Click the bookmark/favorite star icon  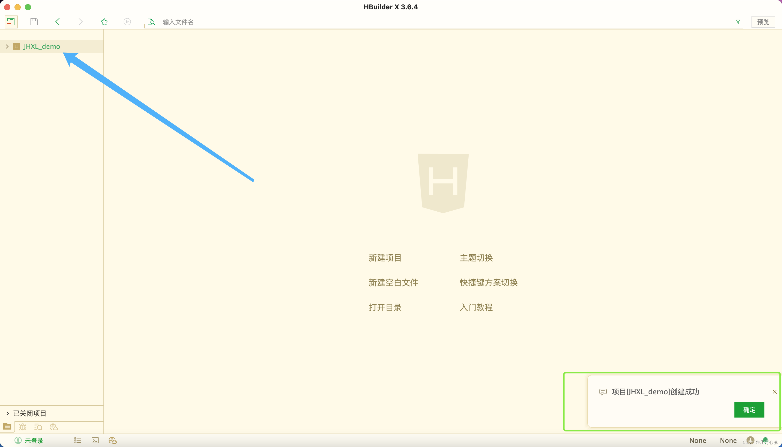pos(104,22)
